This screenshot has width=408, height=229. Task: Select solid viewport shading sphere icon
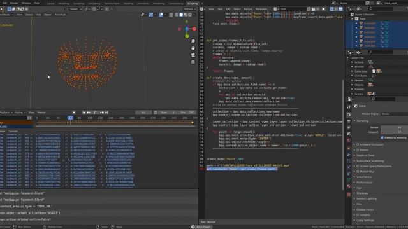click(181, 15)
